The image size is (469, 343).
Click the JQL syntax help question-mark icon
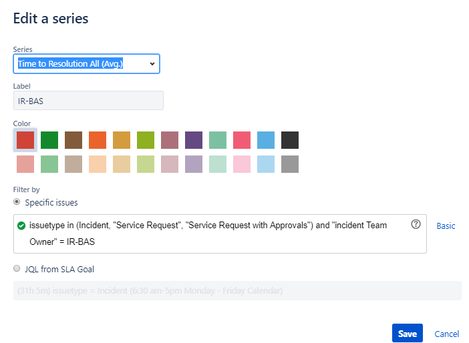(416, 224)
